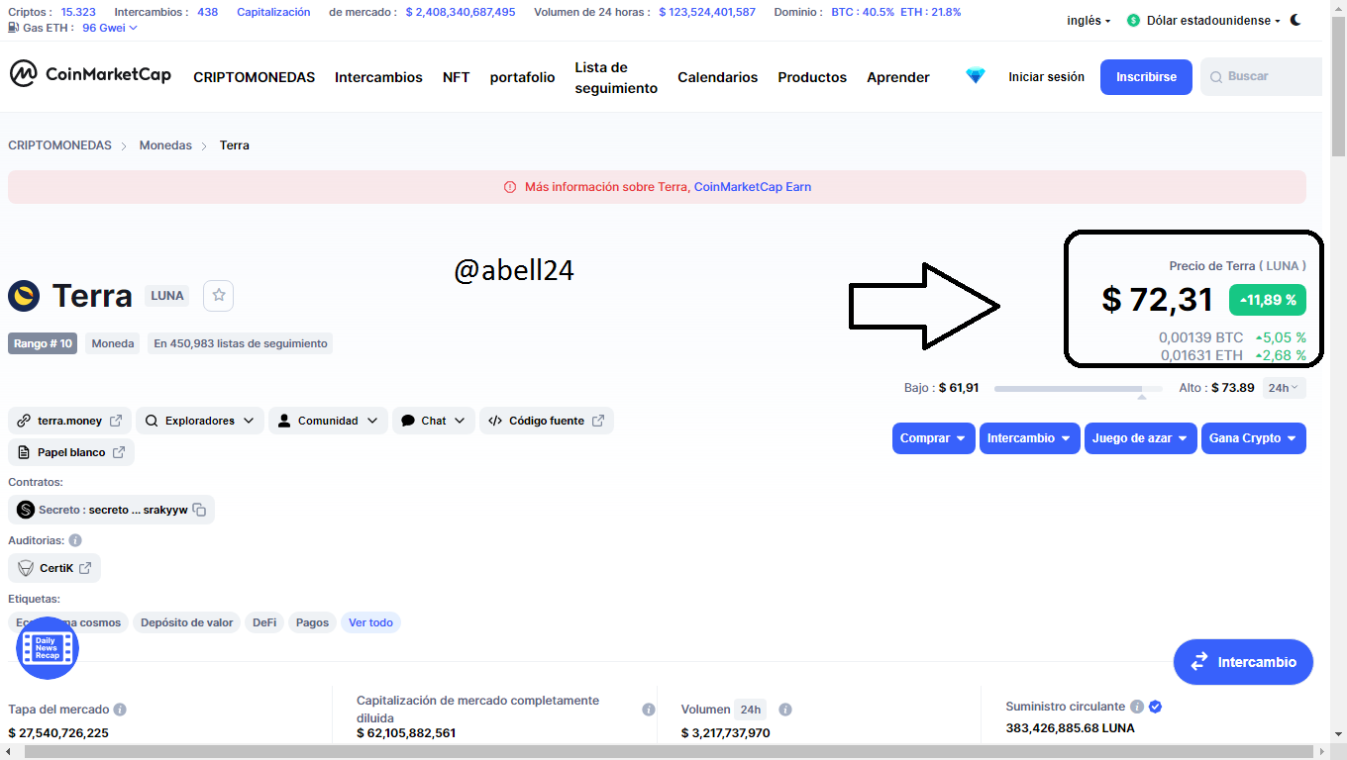Click the Depósito de valor tag
Image resolution: width=1347 pixels, height=760 pixels.
pyautogui.click(x=187, y=622)
